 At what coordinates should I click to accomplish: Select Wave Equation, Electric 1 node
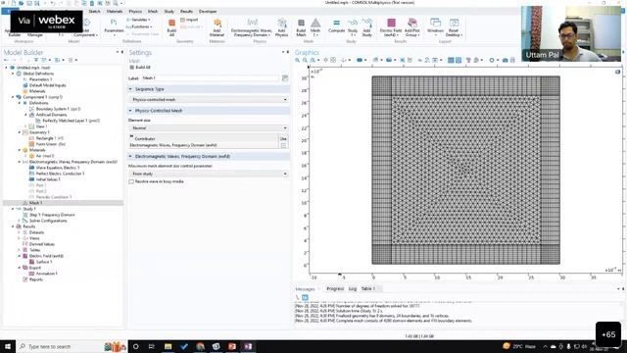(58, 168)
